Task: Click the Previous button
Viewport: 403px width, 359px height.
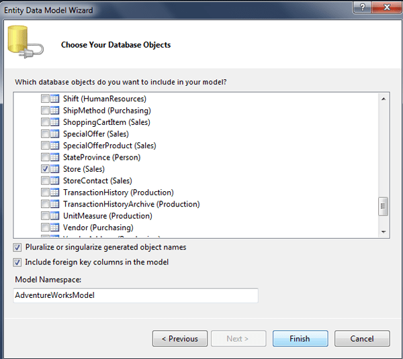Action: pyautogui.click(x=180, y=338)
